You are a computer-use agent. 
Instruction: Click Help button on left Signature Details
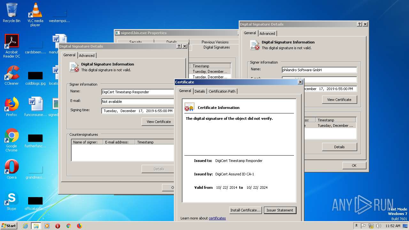click(179, 46)
